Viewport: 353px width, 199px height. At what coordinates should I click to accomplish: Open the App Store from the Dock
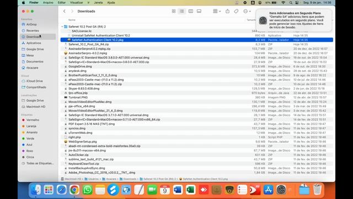(x=268, y=190)
